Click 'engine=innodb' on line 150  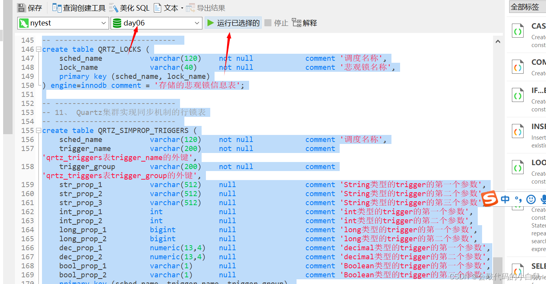pyautogui.click(x=78, y=86)
